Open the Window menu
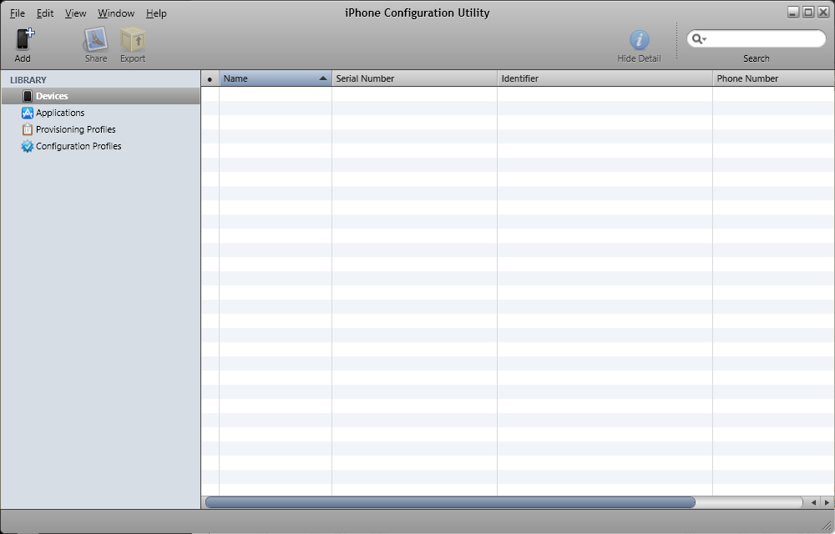Screen dimensions: 835x534 pyautogui.click(x=115, y=13)
